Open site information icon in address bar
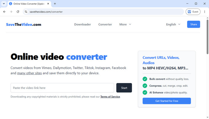This screenshot has height=119, width=209. point(26,12)
